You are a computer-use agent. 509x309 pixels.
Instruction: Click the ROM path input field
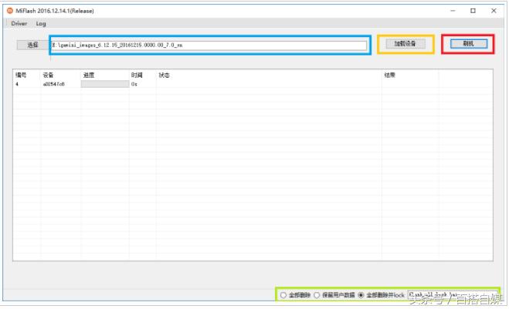pos(209,45)
